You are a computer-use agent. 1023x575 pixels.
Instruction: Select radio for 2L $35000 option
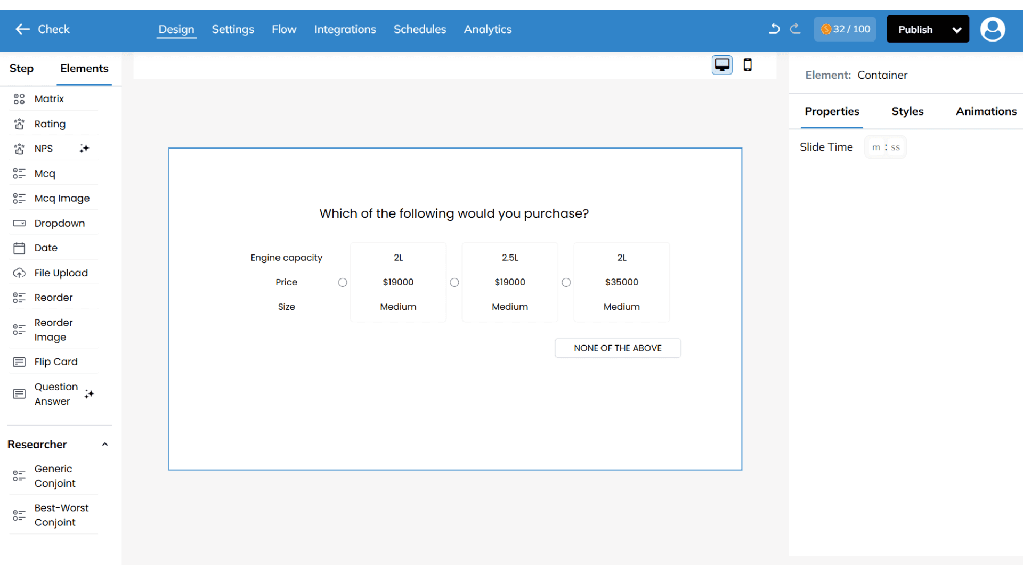click(x=566, y=283)
